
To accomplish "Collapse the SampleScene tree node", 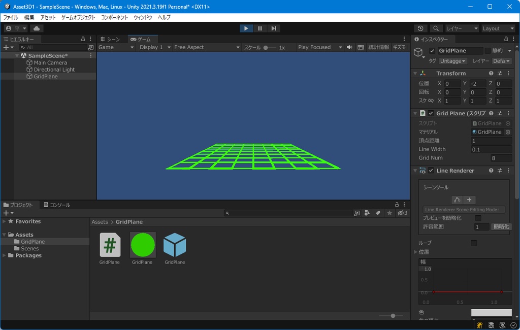I will pos(17,56).
